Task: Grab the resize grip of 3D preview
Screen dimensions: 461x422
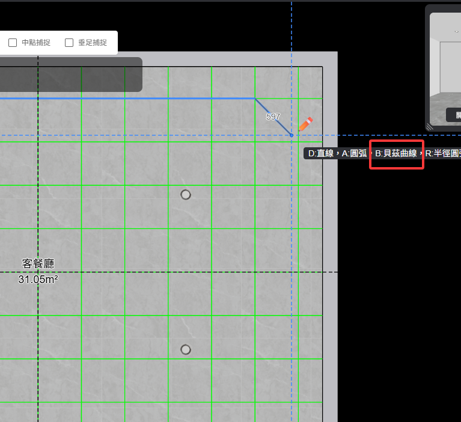Action: [x=430, y=126]
